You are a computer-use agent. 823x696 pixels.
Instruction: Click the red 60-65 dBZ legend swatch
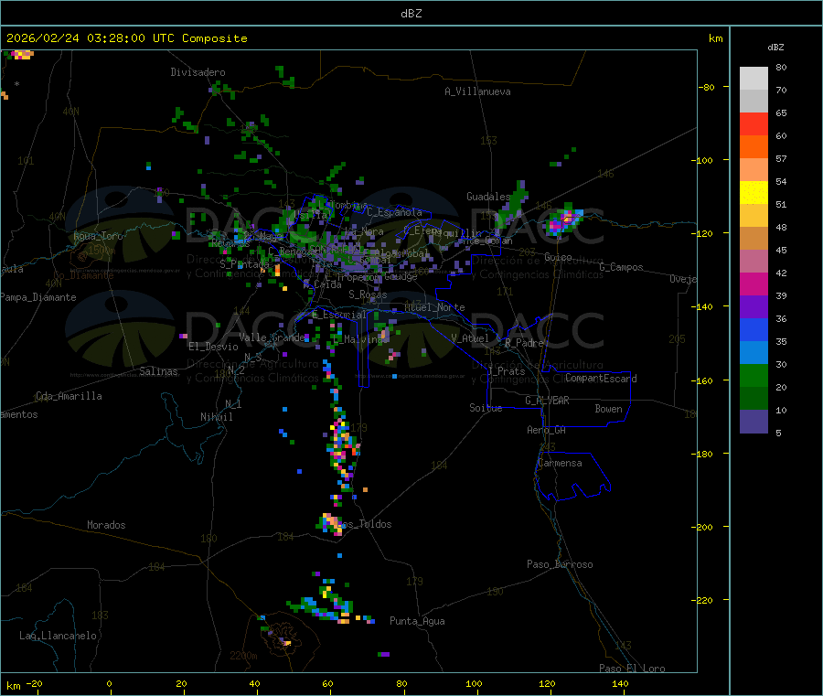pos(754,123)
